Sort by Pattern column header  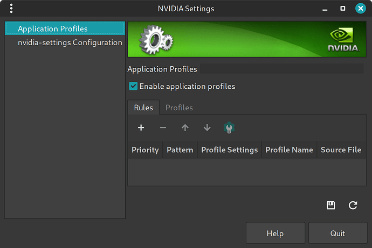180,150
